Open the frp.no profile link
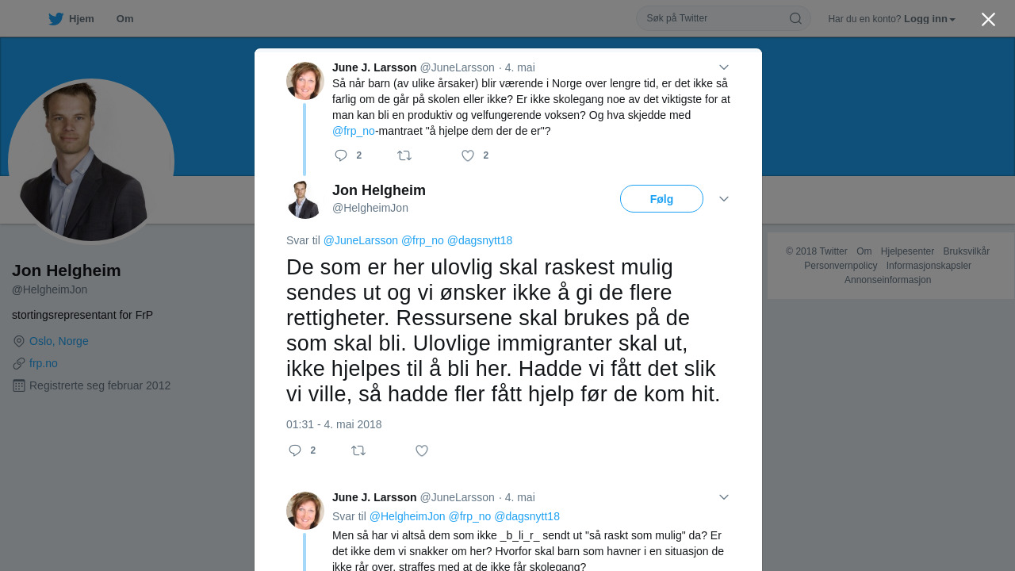Viewport: 1015px width, 571px height. [44, 363]
